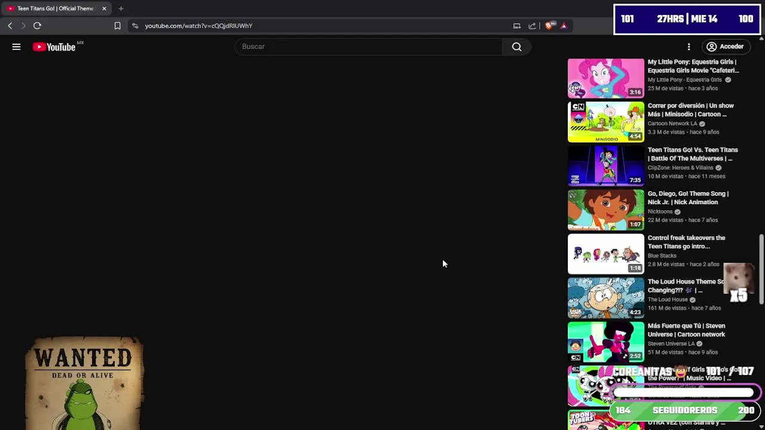The height and width of the screenshot is (430, 765).
Task: Reload the page with refresh icon
Action: coord(37,26)
